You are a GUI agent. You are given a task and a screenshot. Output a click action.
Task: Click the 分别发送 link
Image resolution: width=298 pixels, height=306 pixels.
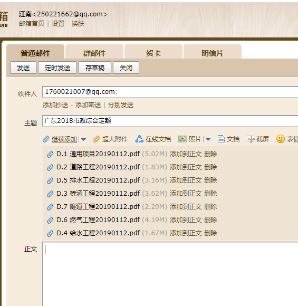tap(121, 105)
